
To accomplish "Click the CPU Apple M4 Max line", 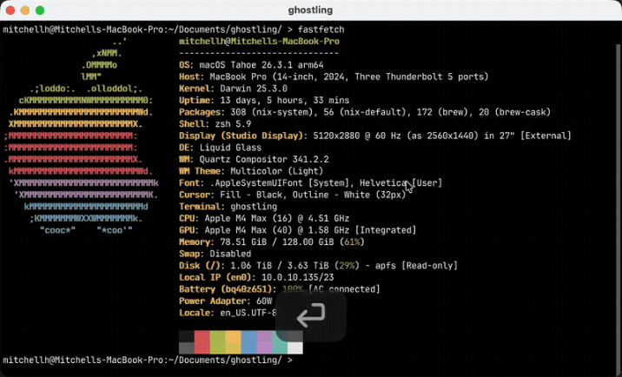I will pos(263,218).
